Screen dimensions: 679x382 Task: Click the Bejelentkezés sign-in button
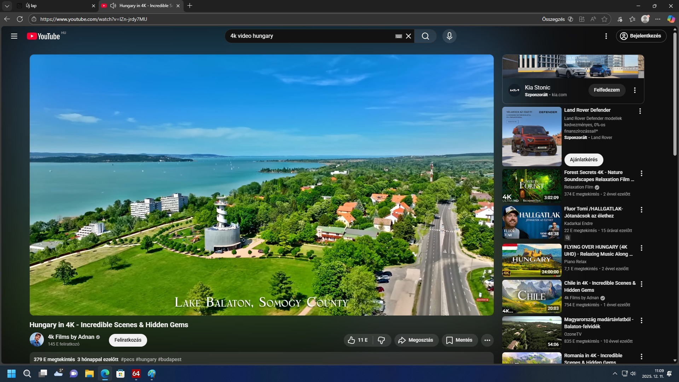641,36
